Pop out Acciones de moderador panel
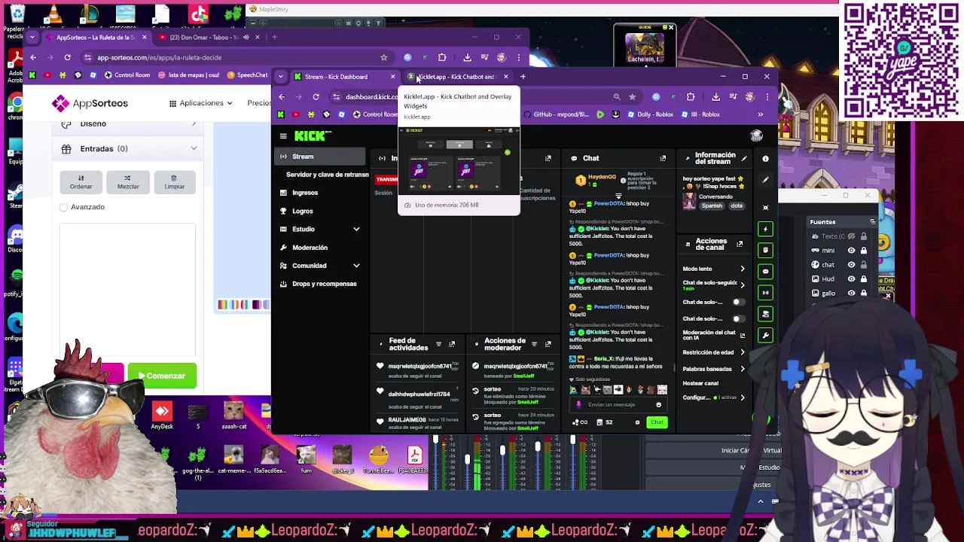This screenshot has width=964, height=542. [548, 344]
